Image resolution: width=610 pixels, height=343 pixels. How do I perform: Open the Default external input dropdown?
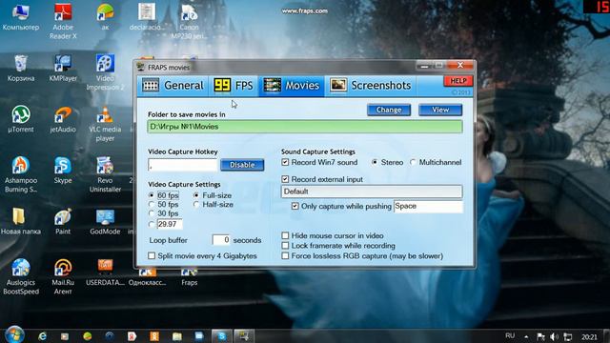tap(372, 192)
